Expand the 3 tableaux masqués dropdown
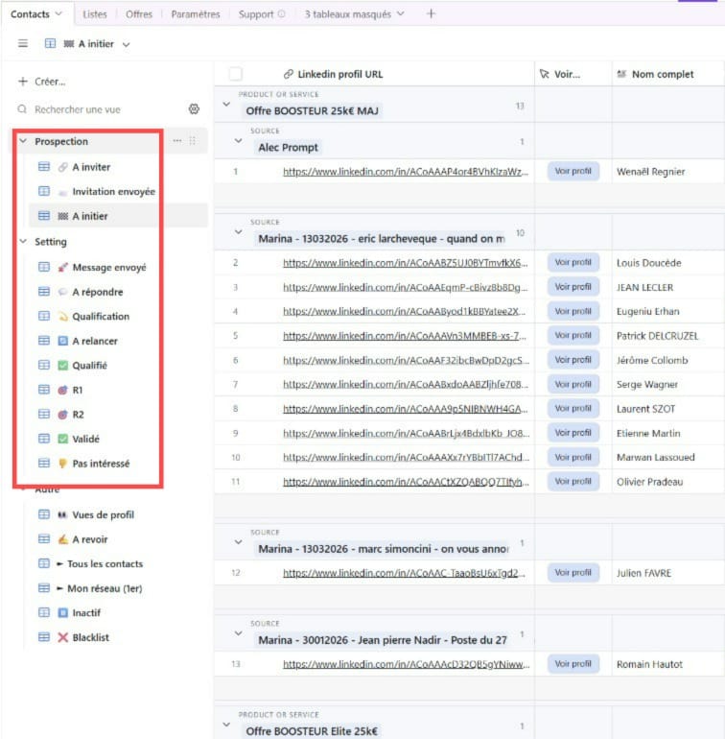The height and width of the screenshot is (739, 725). [x=401, y=14]
